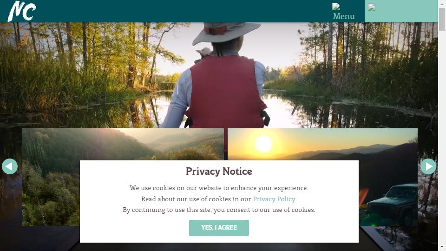The image size is (446, 251).
Task: Select the sunset with jeep thumbnail
Action: click(388, 177)
